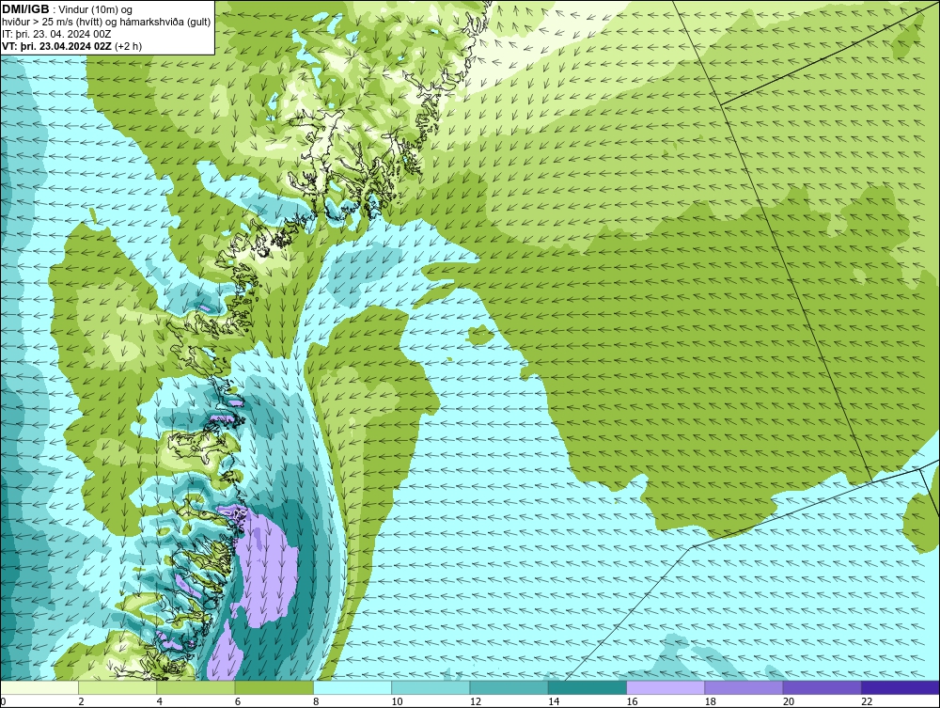
Task: Click the 'hviður > 25 m/s' legend line
Action: tap(106, 22)
